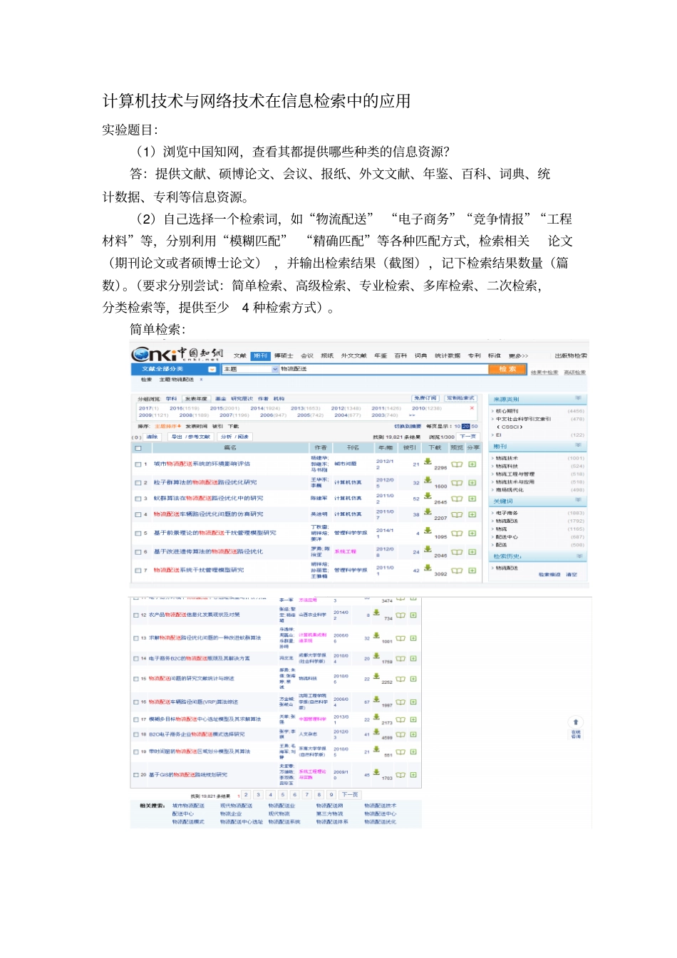The height and width of the screenshot is (958, 677).
Task: Download article 14 电子商务B2C paper
Action: coord(376,655)
